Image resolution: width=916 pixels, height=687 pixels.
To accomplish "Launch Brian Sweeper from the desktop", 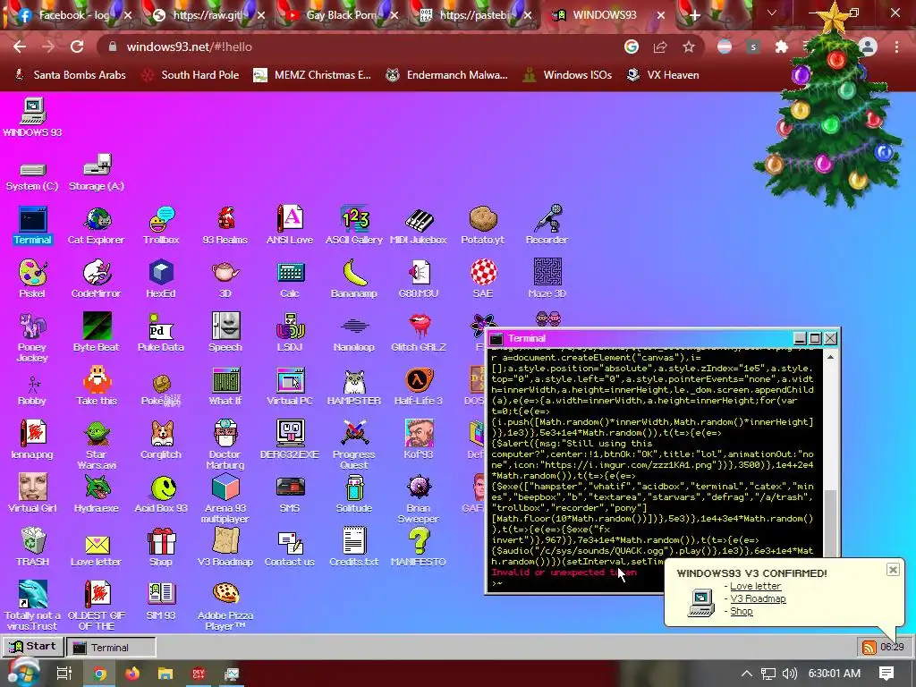I will coord(419,498).
